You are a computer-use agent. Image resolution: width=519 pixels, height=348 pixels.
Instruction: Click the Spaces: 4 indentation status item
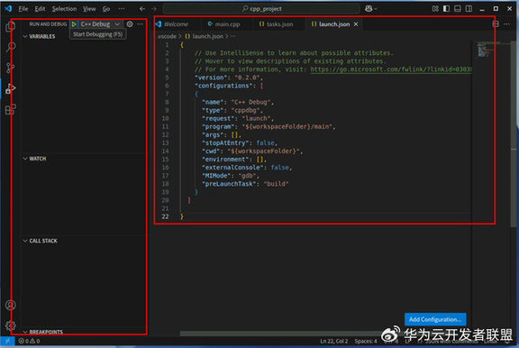pyautogui.click(x=366, y=341)
